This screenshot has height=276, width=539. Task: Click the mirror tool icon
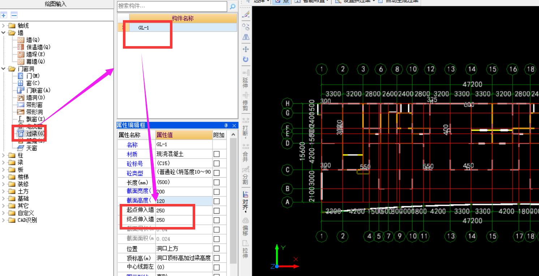pyautogui.click(x=246, y=37)
